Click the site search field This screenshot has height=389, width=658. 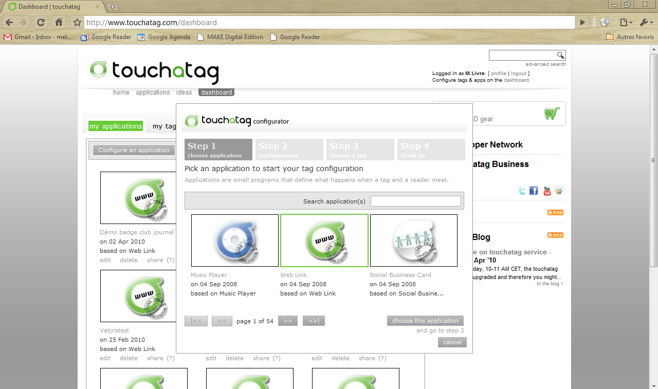click(x=523, y=55)
